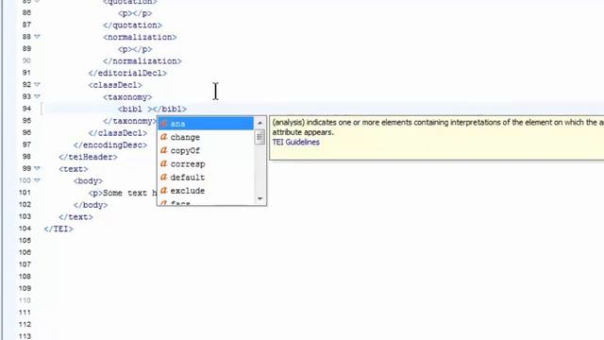
Task: Select the 'ana' attribute suggestion
Action: (x=206, y=124)
